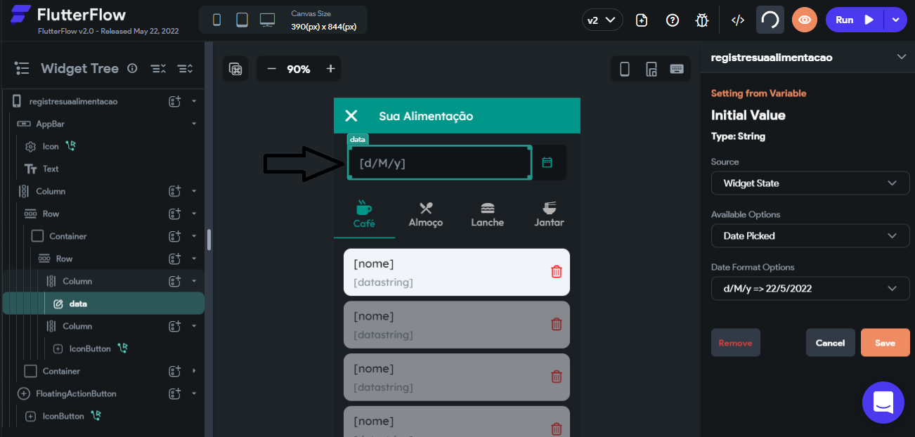Open the Date Format Options dropdown
915x437 pixels.
[810, 289]
